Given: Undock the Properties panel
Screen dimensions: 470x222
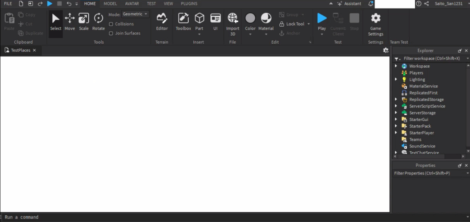Looking at the screenshot, I should pos(460,166).
